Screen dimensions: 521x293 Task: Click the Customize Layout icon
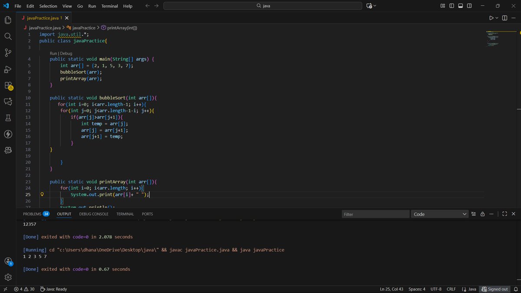(442, 6)
